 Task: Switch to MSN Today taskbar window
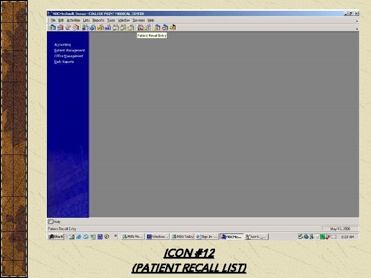[x=182, y=237]
